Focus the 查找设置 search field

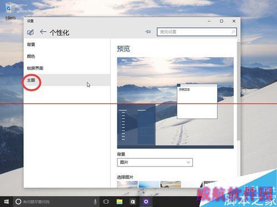pos(197,32)
